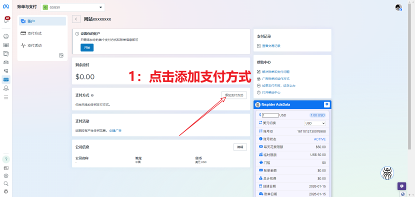The height and width of the screenshot is (197, 415).
Task: Open account overview gauge icon in sidebar
Action: 6,36
